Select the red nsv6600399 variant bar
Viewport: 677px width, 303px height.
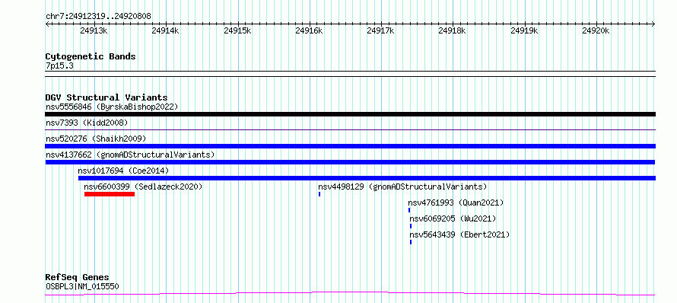110,194
